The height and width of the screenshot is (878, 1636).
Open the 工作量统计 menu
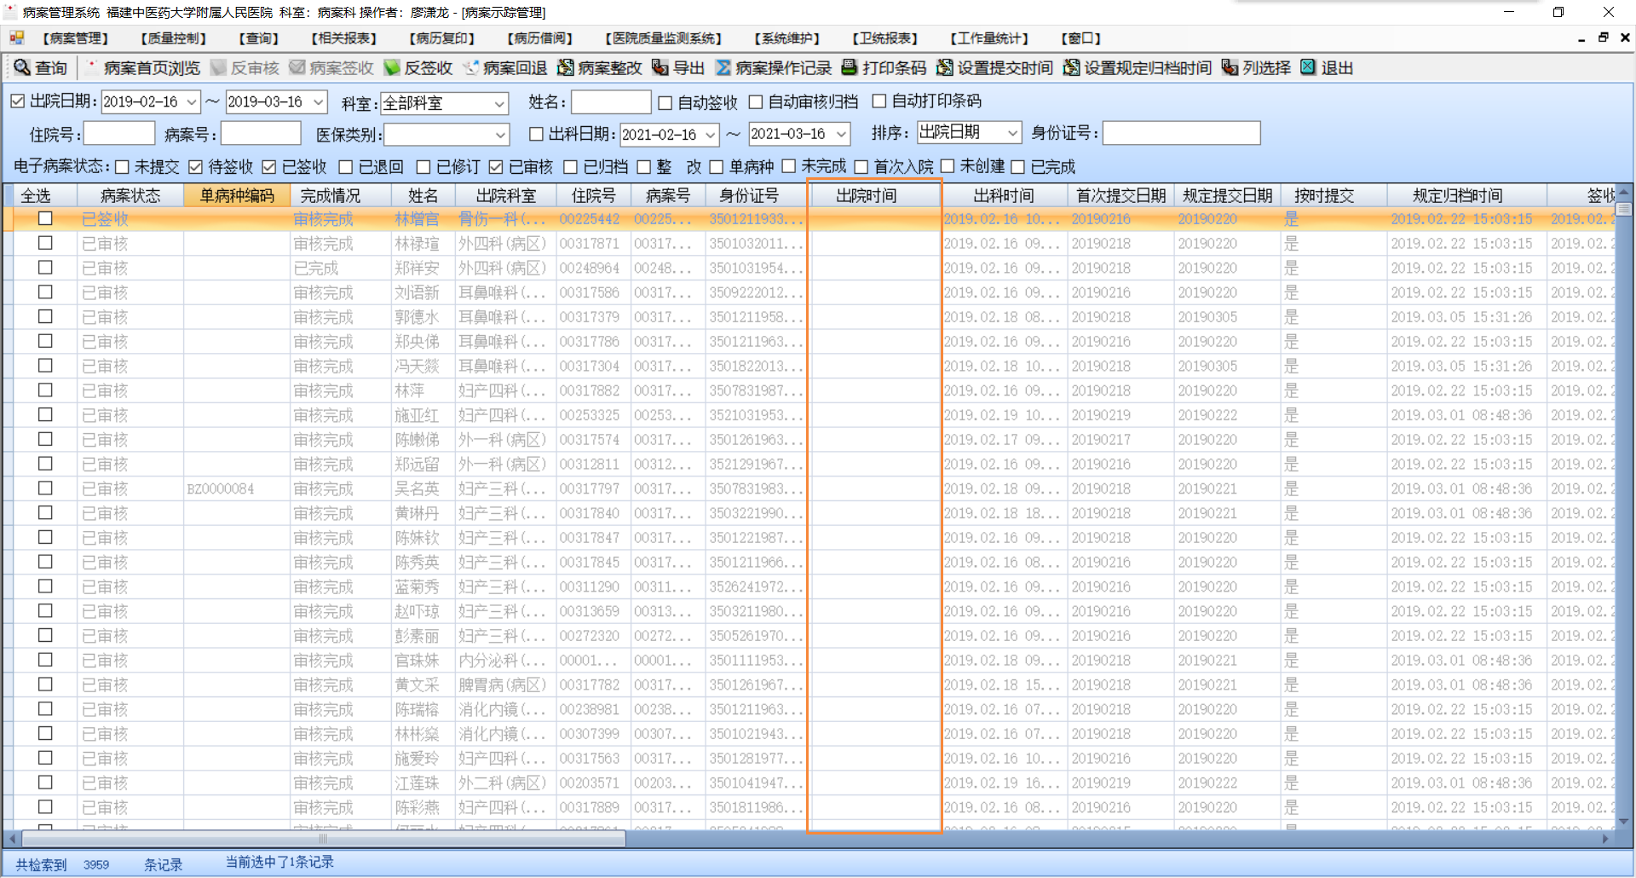[989, 38]
